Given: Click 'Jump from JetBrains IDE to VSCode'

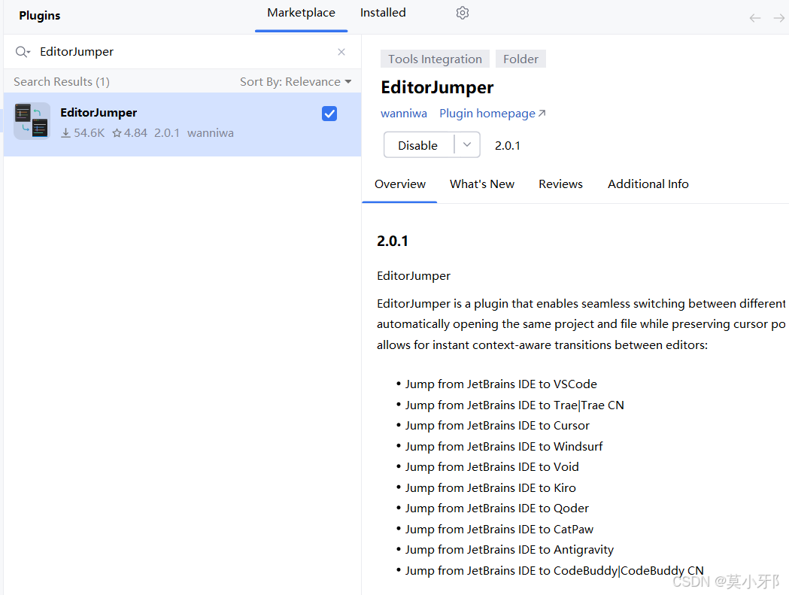Looking at the screenshot, I should [x=501, y=384].
